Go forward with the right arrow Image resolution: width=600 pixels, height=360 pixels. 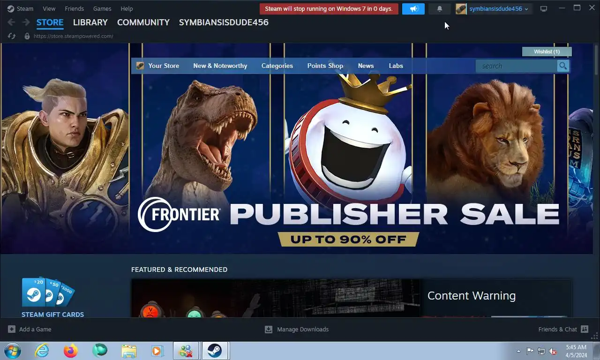click(x=26, y=22)
